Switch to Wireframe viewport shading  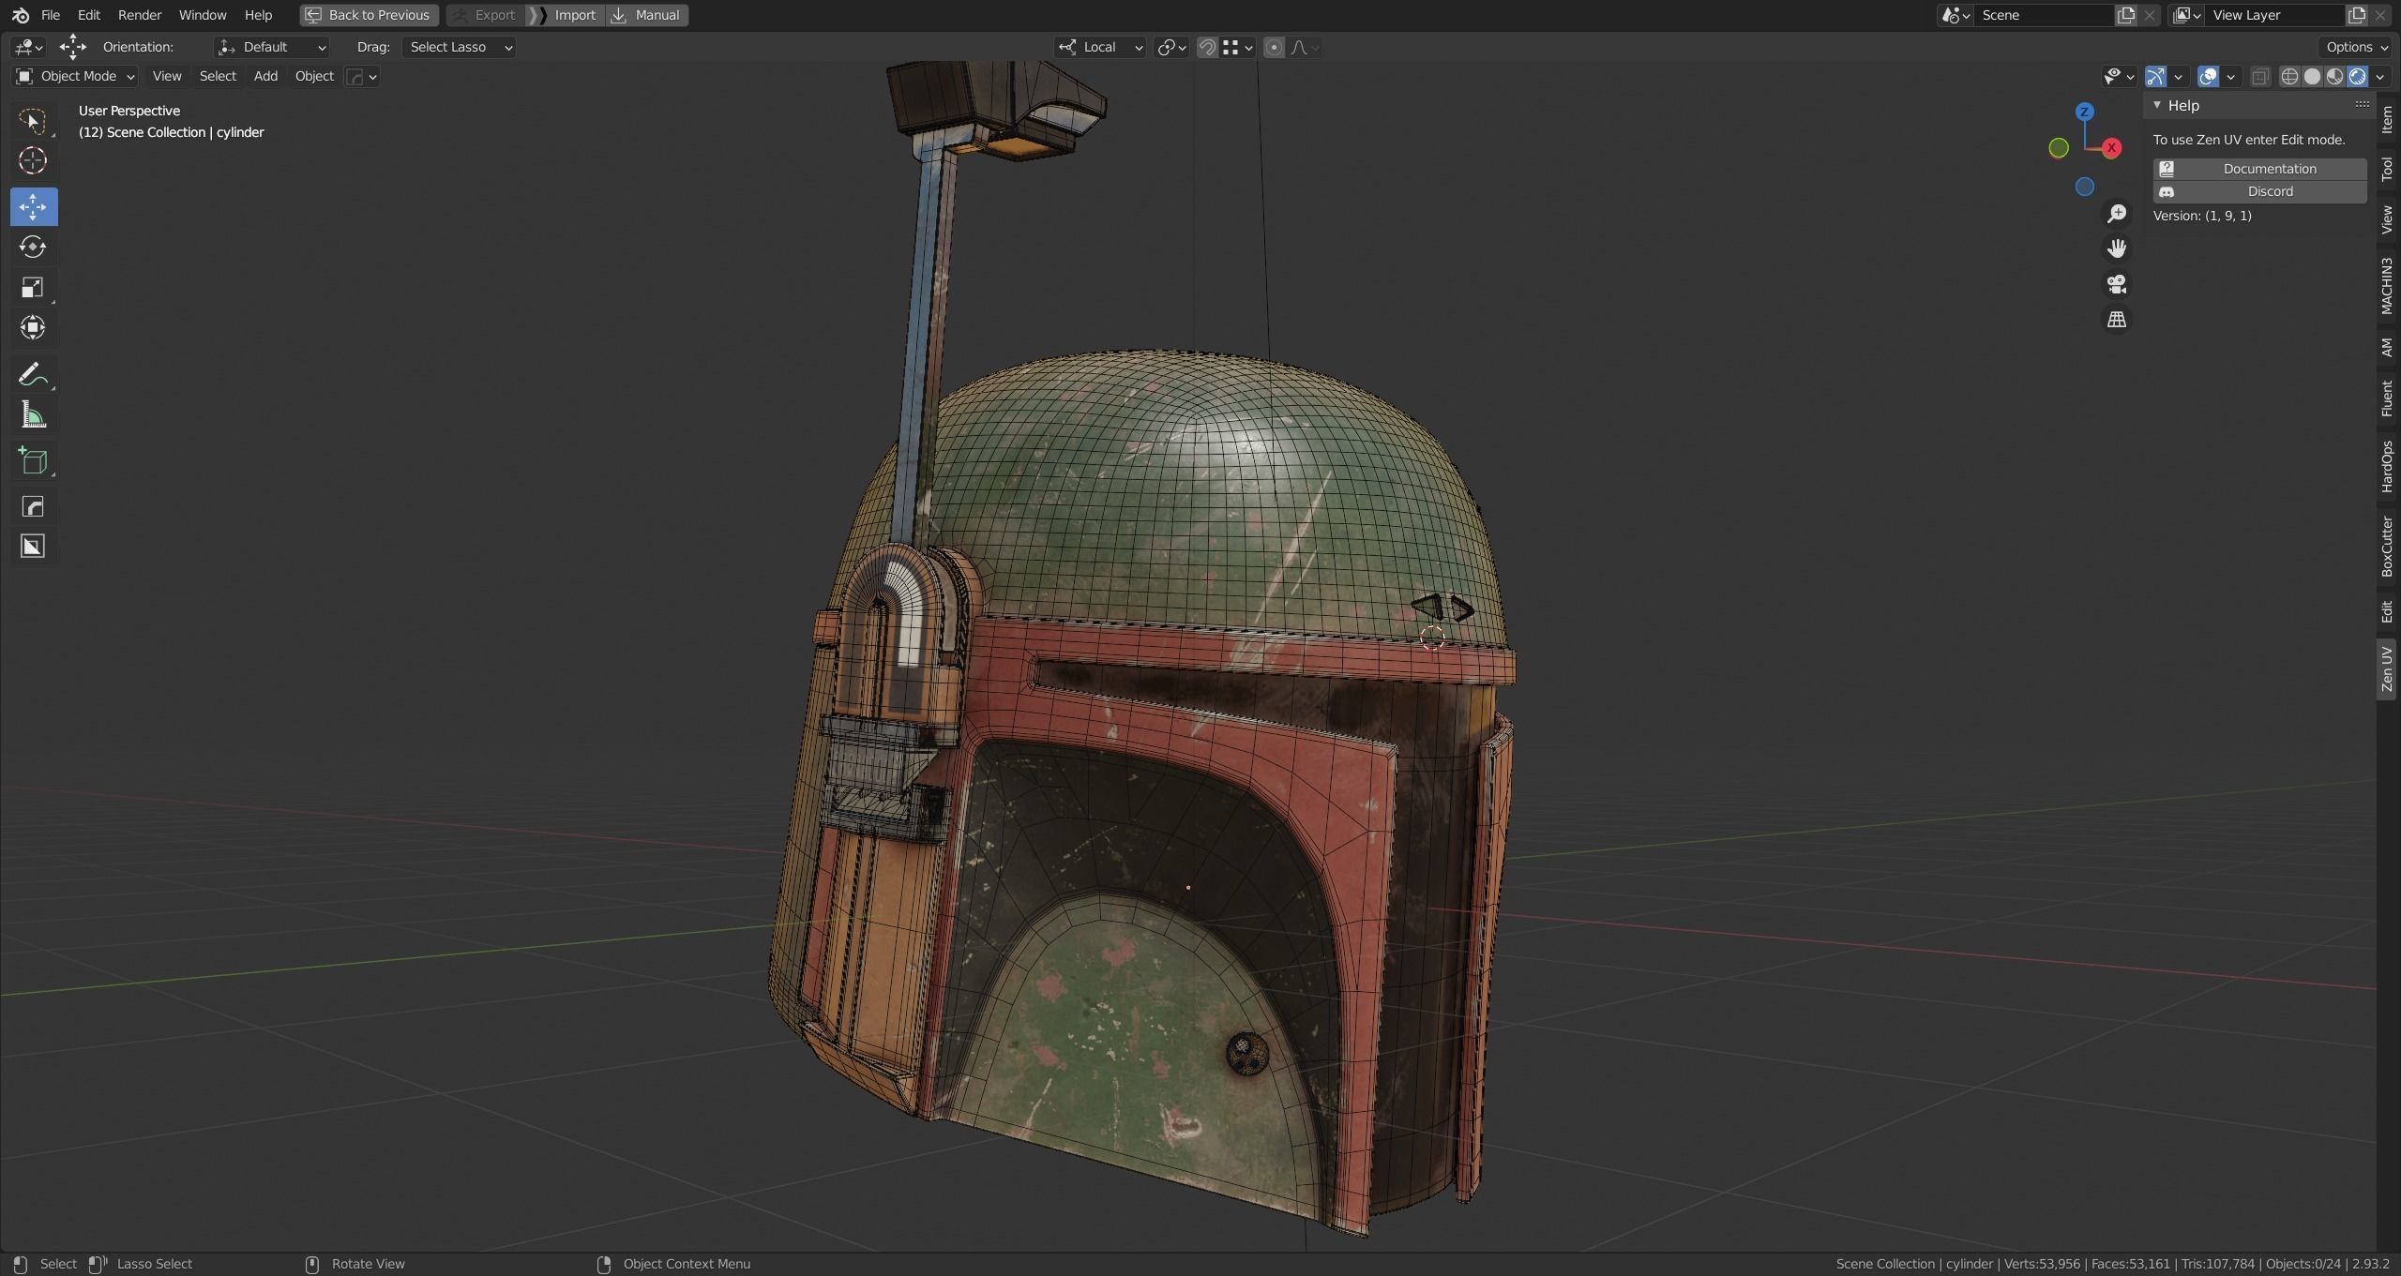point(2289,76)
